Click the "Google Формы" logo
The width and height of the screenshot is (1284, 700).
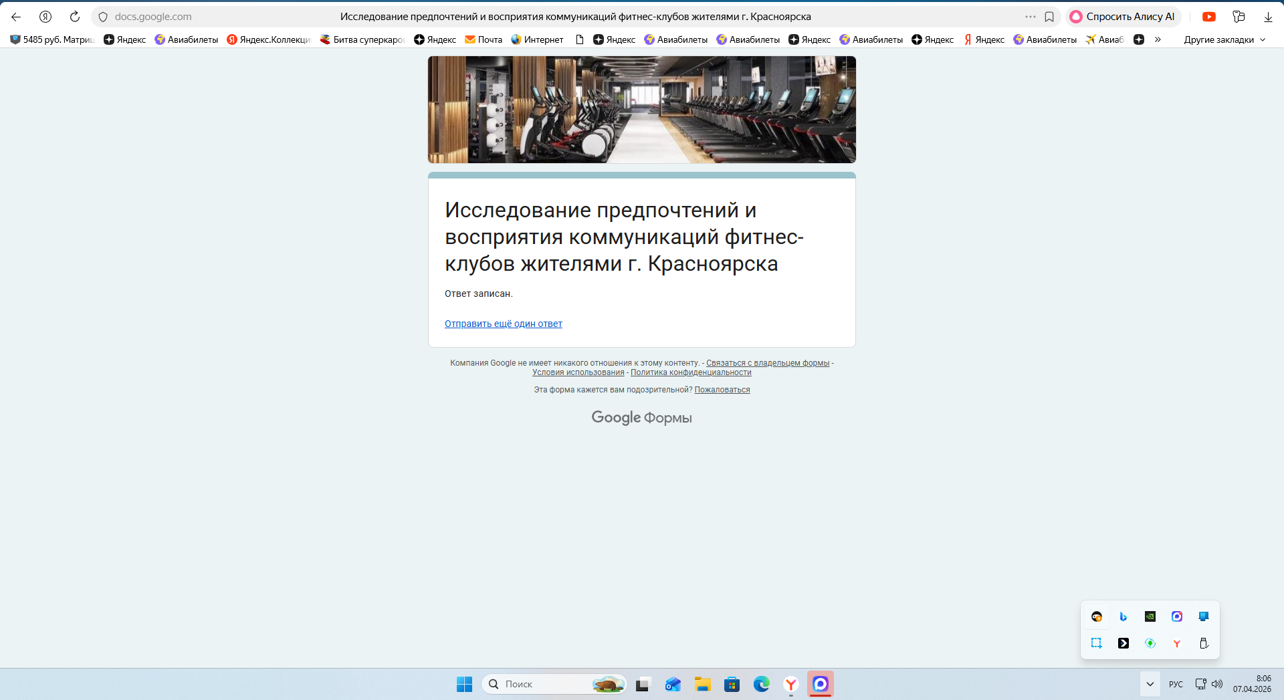point(642,418)
